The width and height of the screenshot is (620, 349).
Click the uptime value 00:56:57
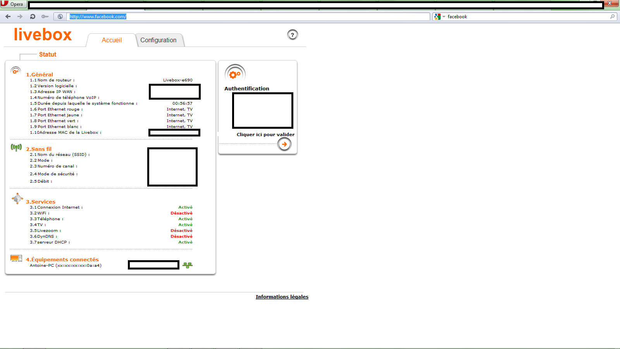click(183, 104)
